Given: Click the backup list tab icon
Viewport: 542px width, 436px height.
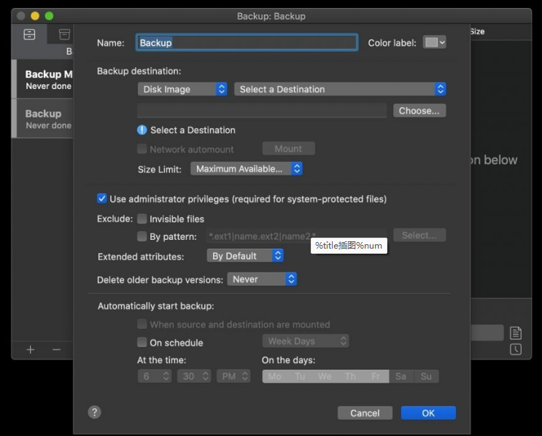Looking at the screenshot, I should 29,34.
